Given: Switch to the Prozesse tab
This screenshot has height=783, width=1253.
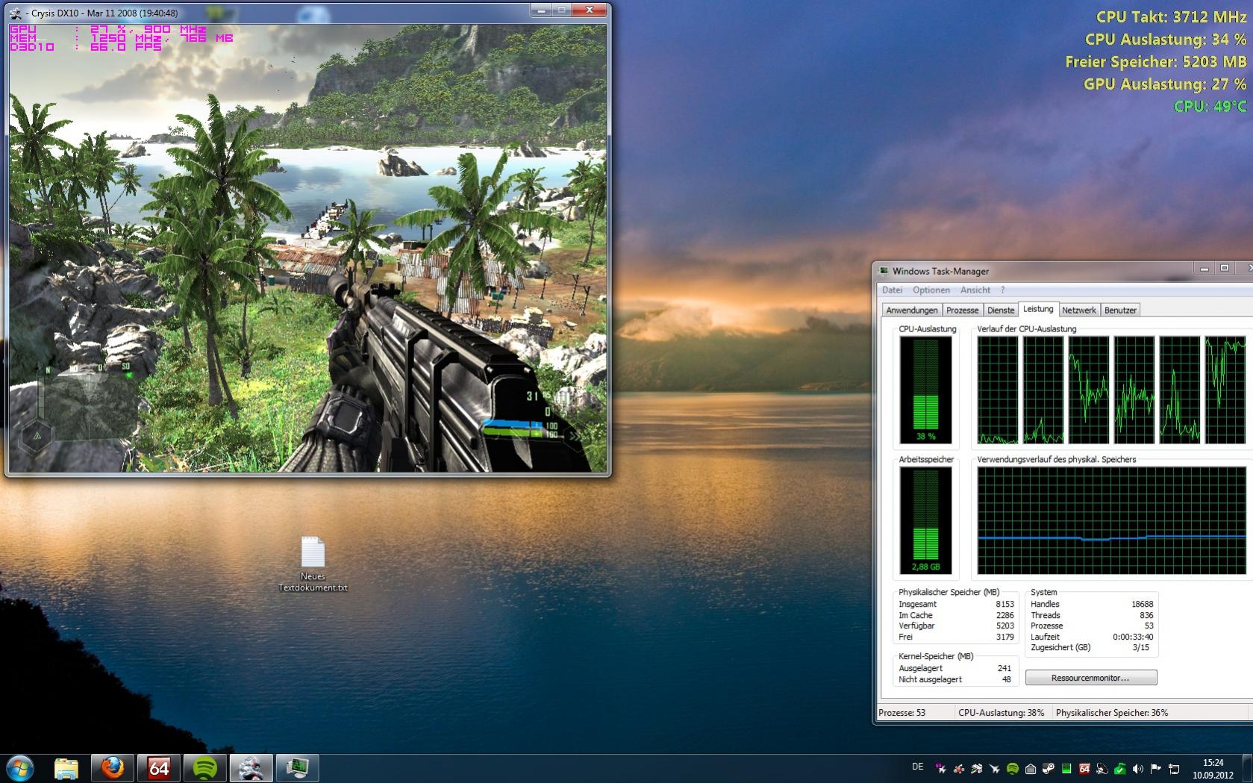Looking at the screenshot, I should (962, 310).
